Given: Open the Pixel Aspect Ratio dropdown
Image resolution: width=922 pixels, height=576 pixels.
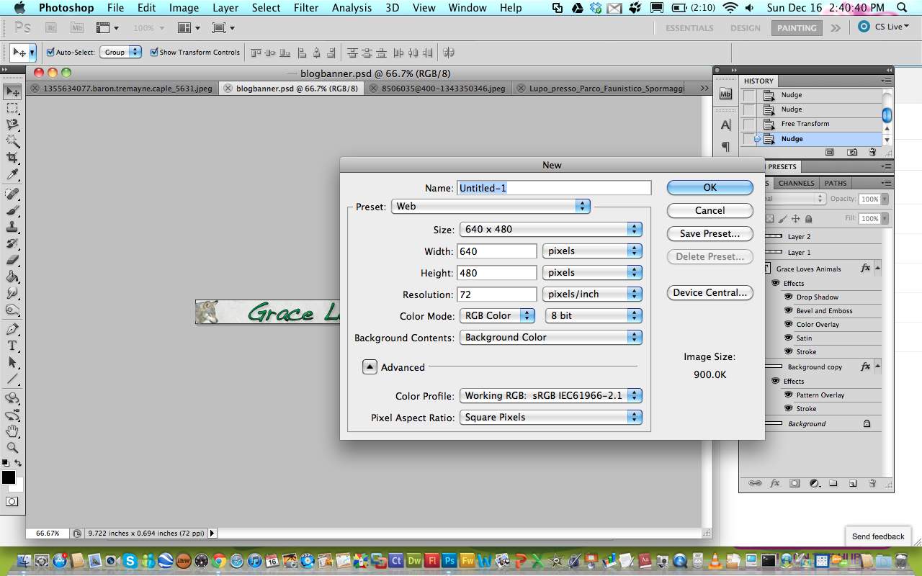Looking at the screenshot, I should coord(550,417).
